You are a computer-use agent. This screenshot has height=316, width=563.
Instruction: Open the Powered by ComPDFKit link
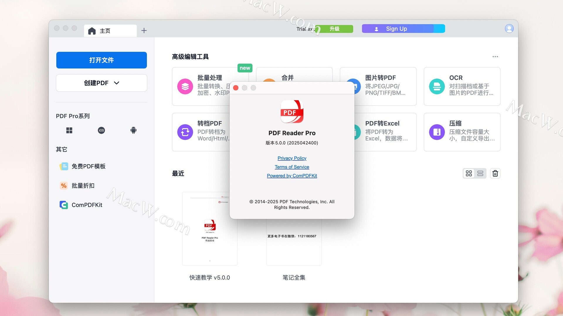pyautogui.click(x=292, y=176)
